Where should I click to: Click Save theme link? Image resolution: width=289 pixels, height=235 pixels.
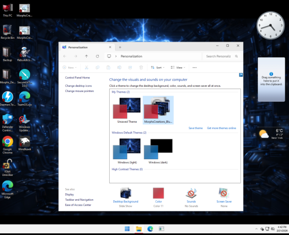coord(195,128)
